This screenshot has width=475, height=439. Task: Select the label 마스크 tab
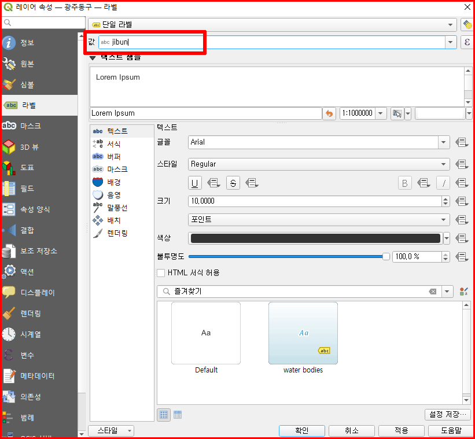point(121,169)
